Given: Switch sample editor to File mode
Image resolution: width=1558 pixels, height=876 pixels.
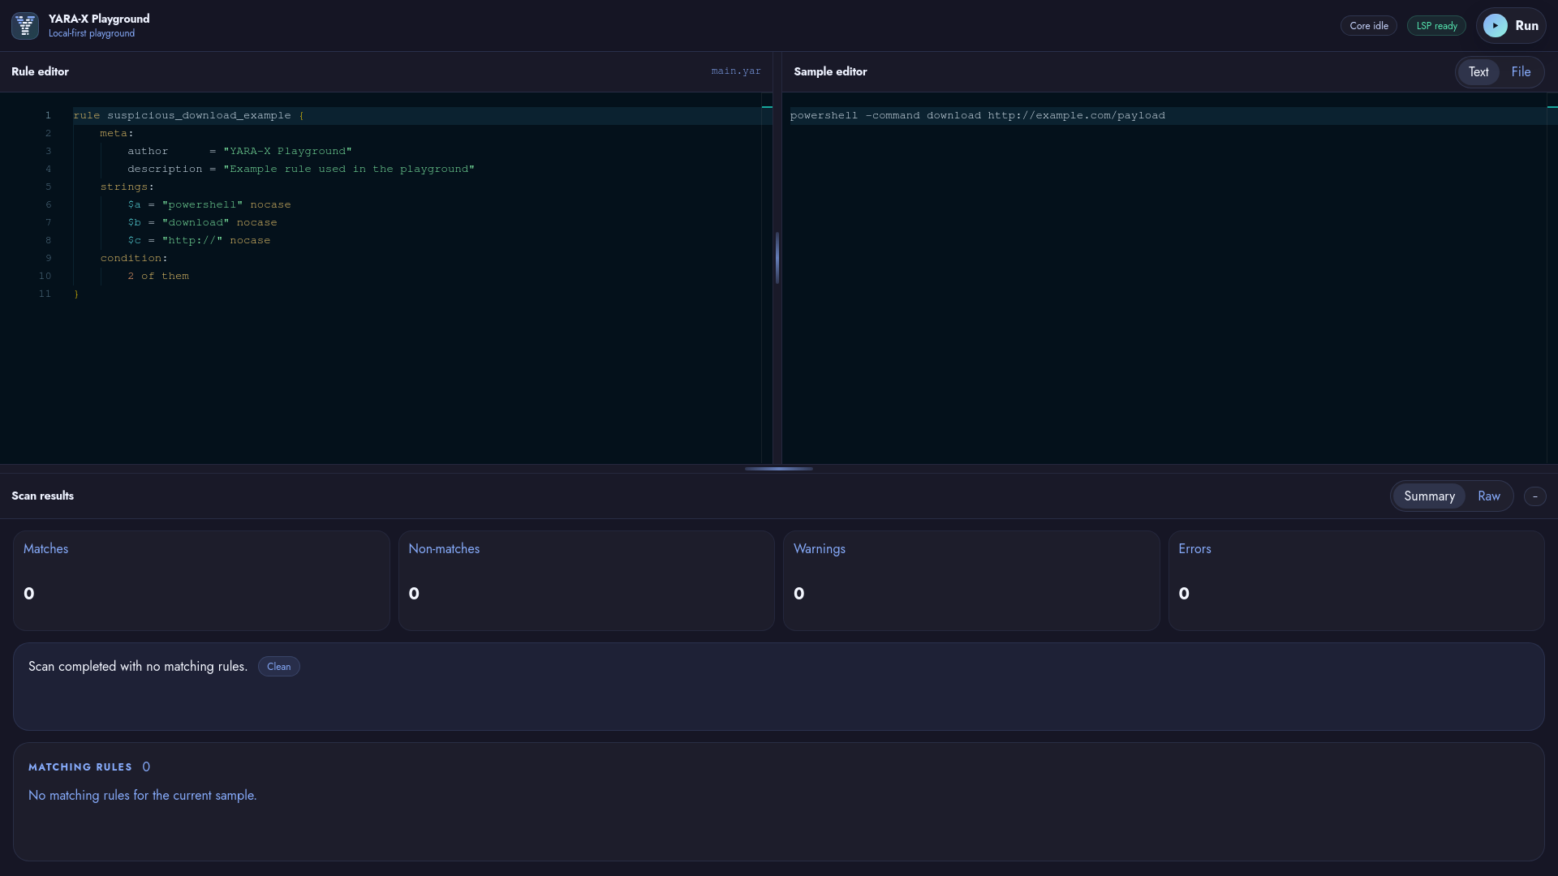Looking at the screenshot, I should pos(1521,72).
